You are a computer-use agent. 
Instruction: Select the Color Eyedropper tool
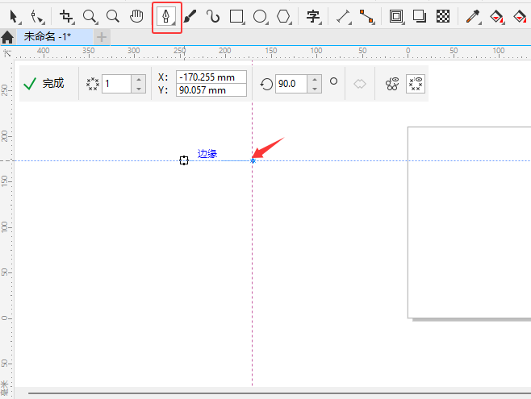pos(473,16)
